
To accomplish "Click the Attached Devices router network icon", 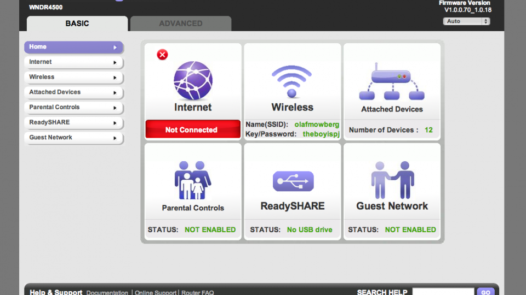I will (x=392, y=81).
